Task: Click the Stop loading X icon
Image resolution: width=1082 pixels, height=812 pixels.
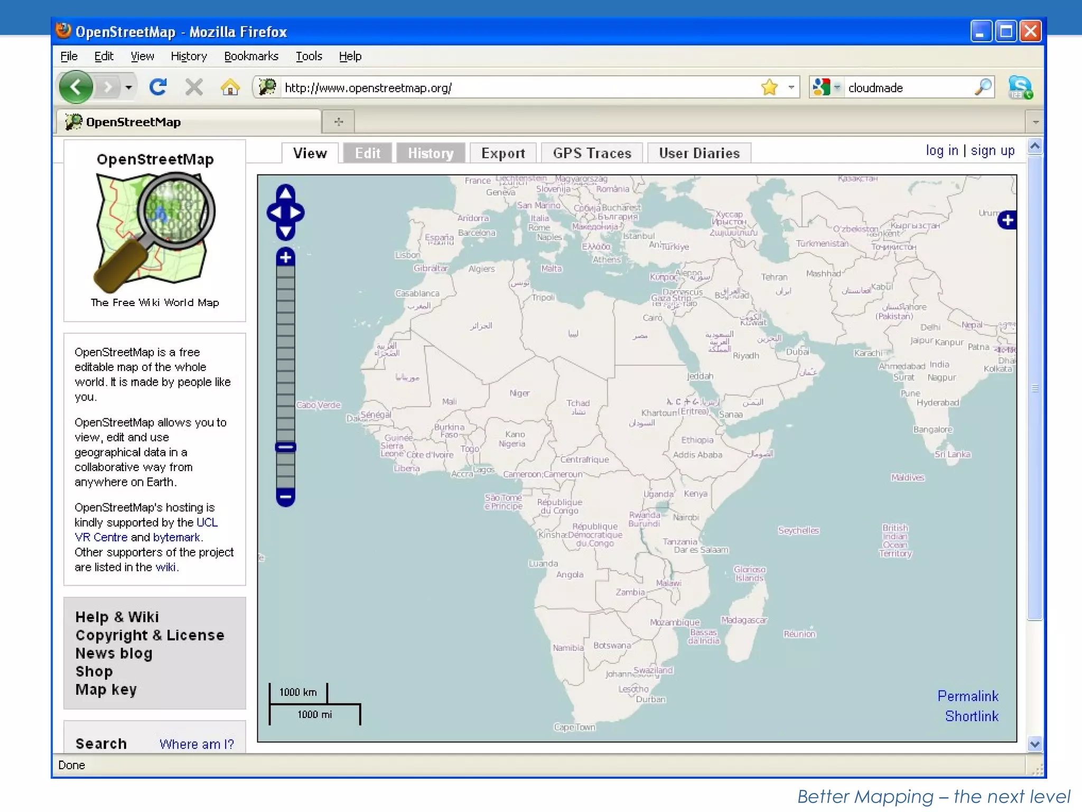Action: click(x=194, y=87)
